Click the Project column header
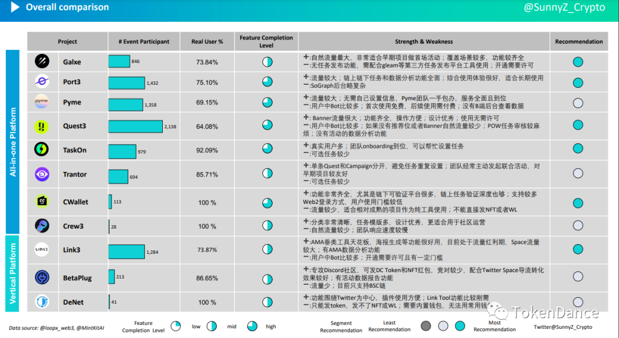 68,41
